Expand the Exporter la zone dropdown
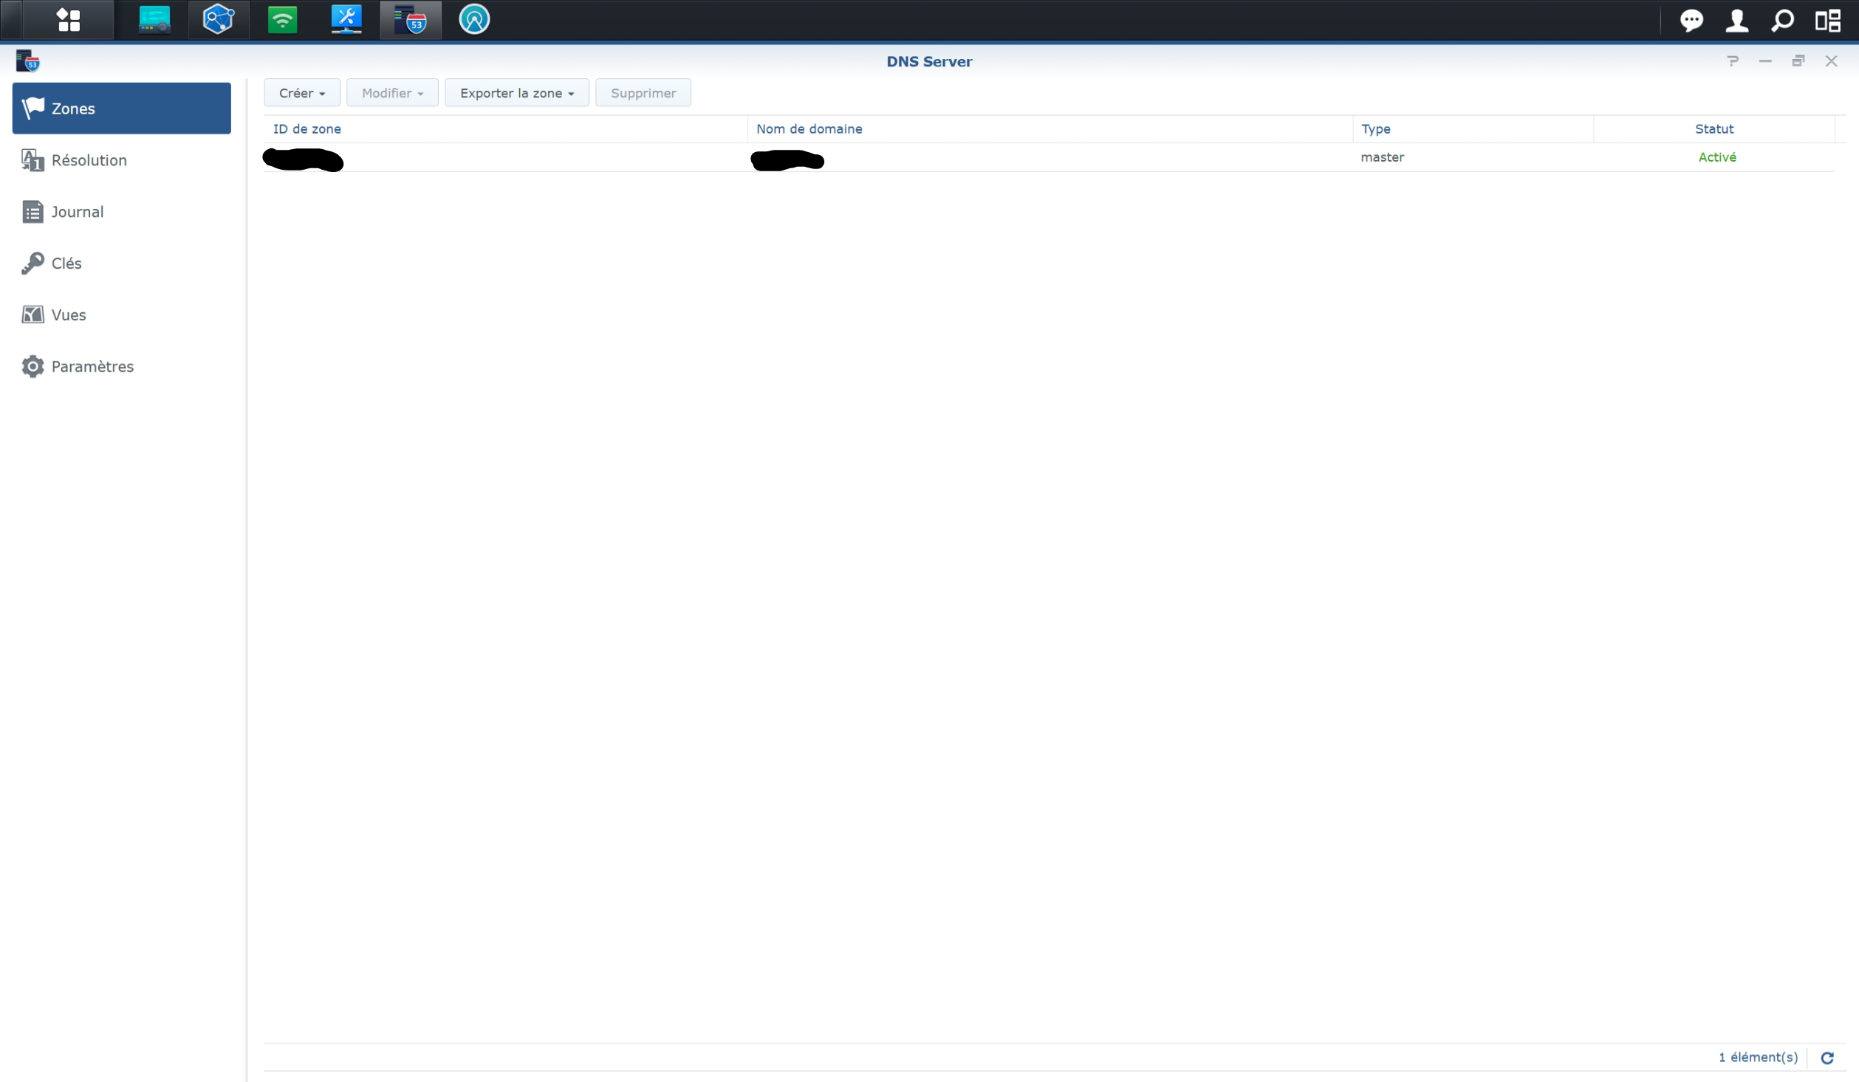The height and width of the screenshot is (1082, 1859). (x=516, y=93)
